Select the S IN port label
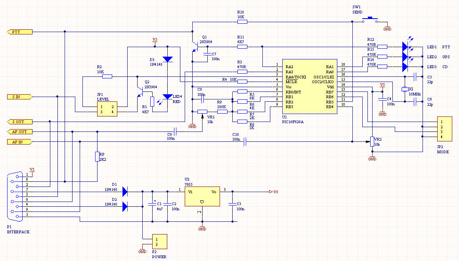This screenshot has width=459, height=261. (19, 97)
